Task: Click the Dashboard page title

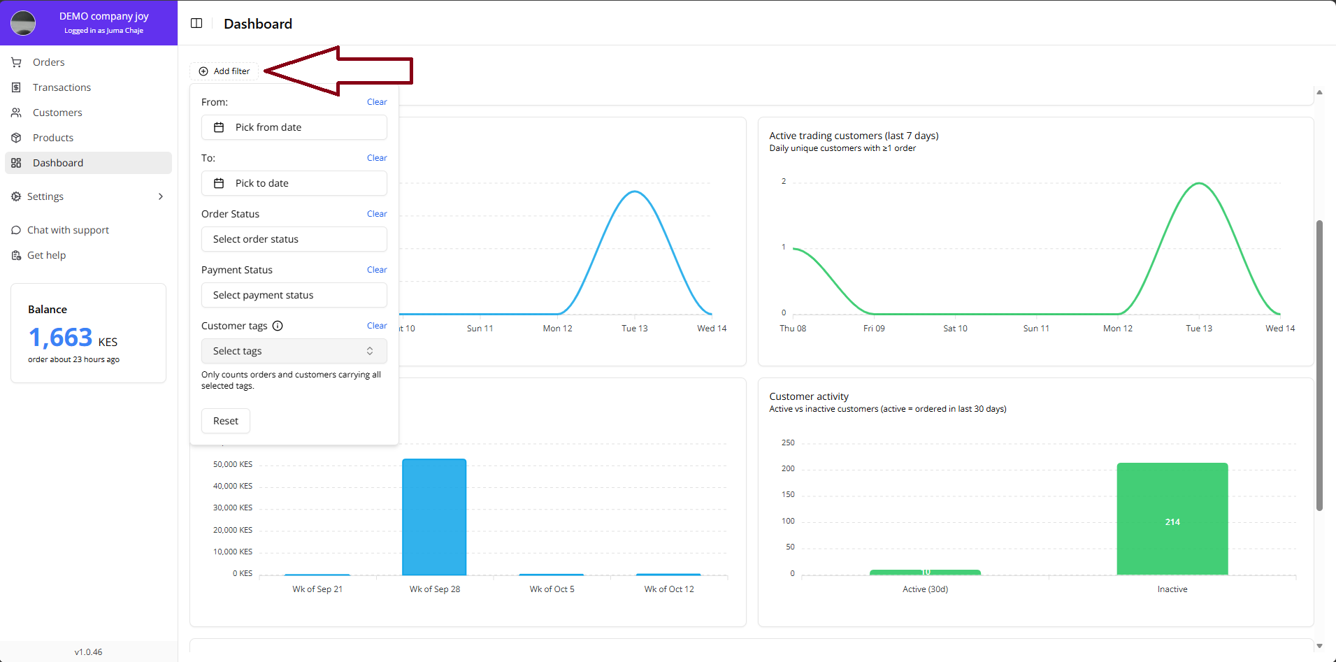Action: (x=258, y=24)
